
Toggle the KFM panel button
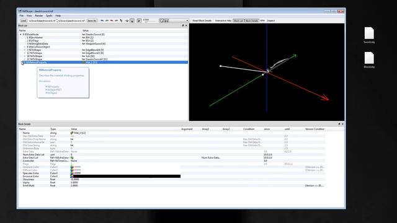[262, 20]
